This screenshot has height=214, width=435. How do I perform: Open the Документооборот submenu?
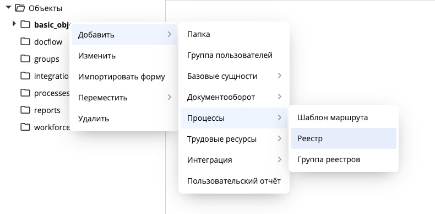[x=234, y=97]
